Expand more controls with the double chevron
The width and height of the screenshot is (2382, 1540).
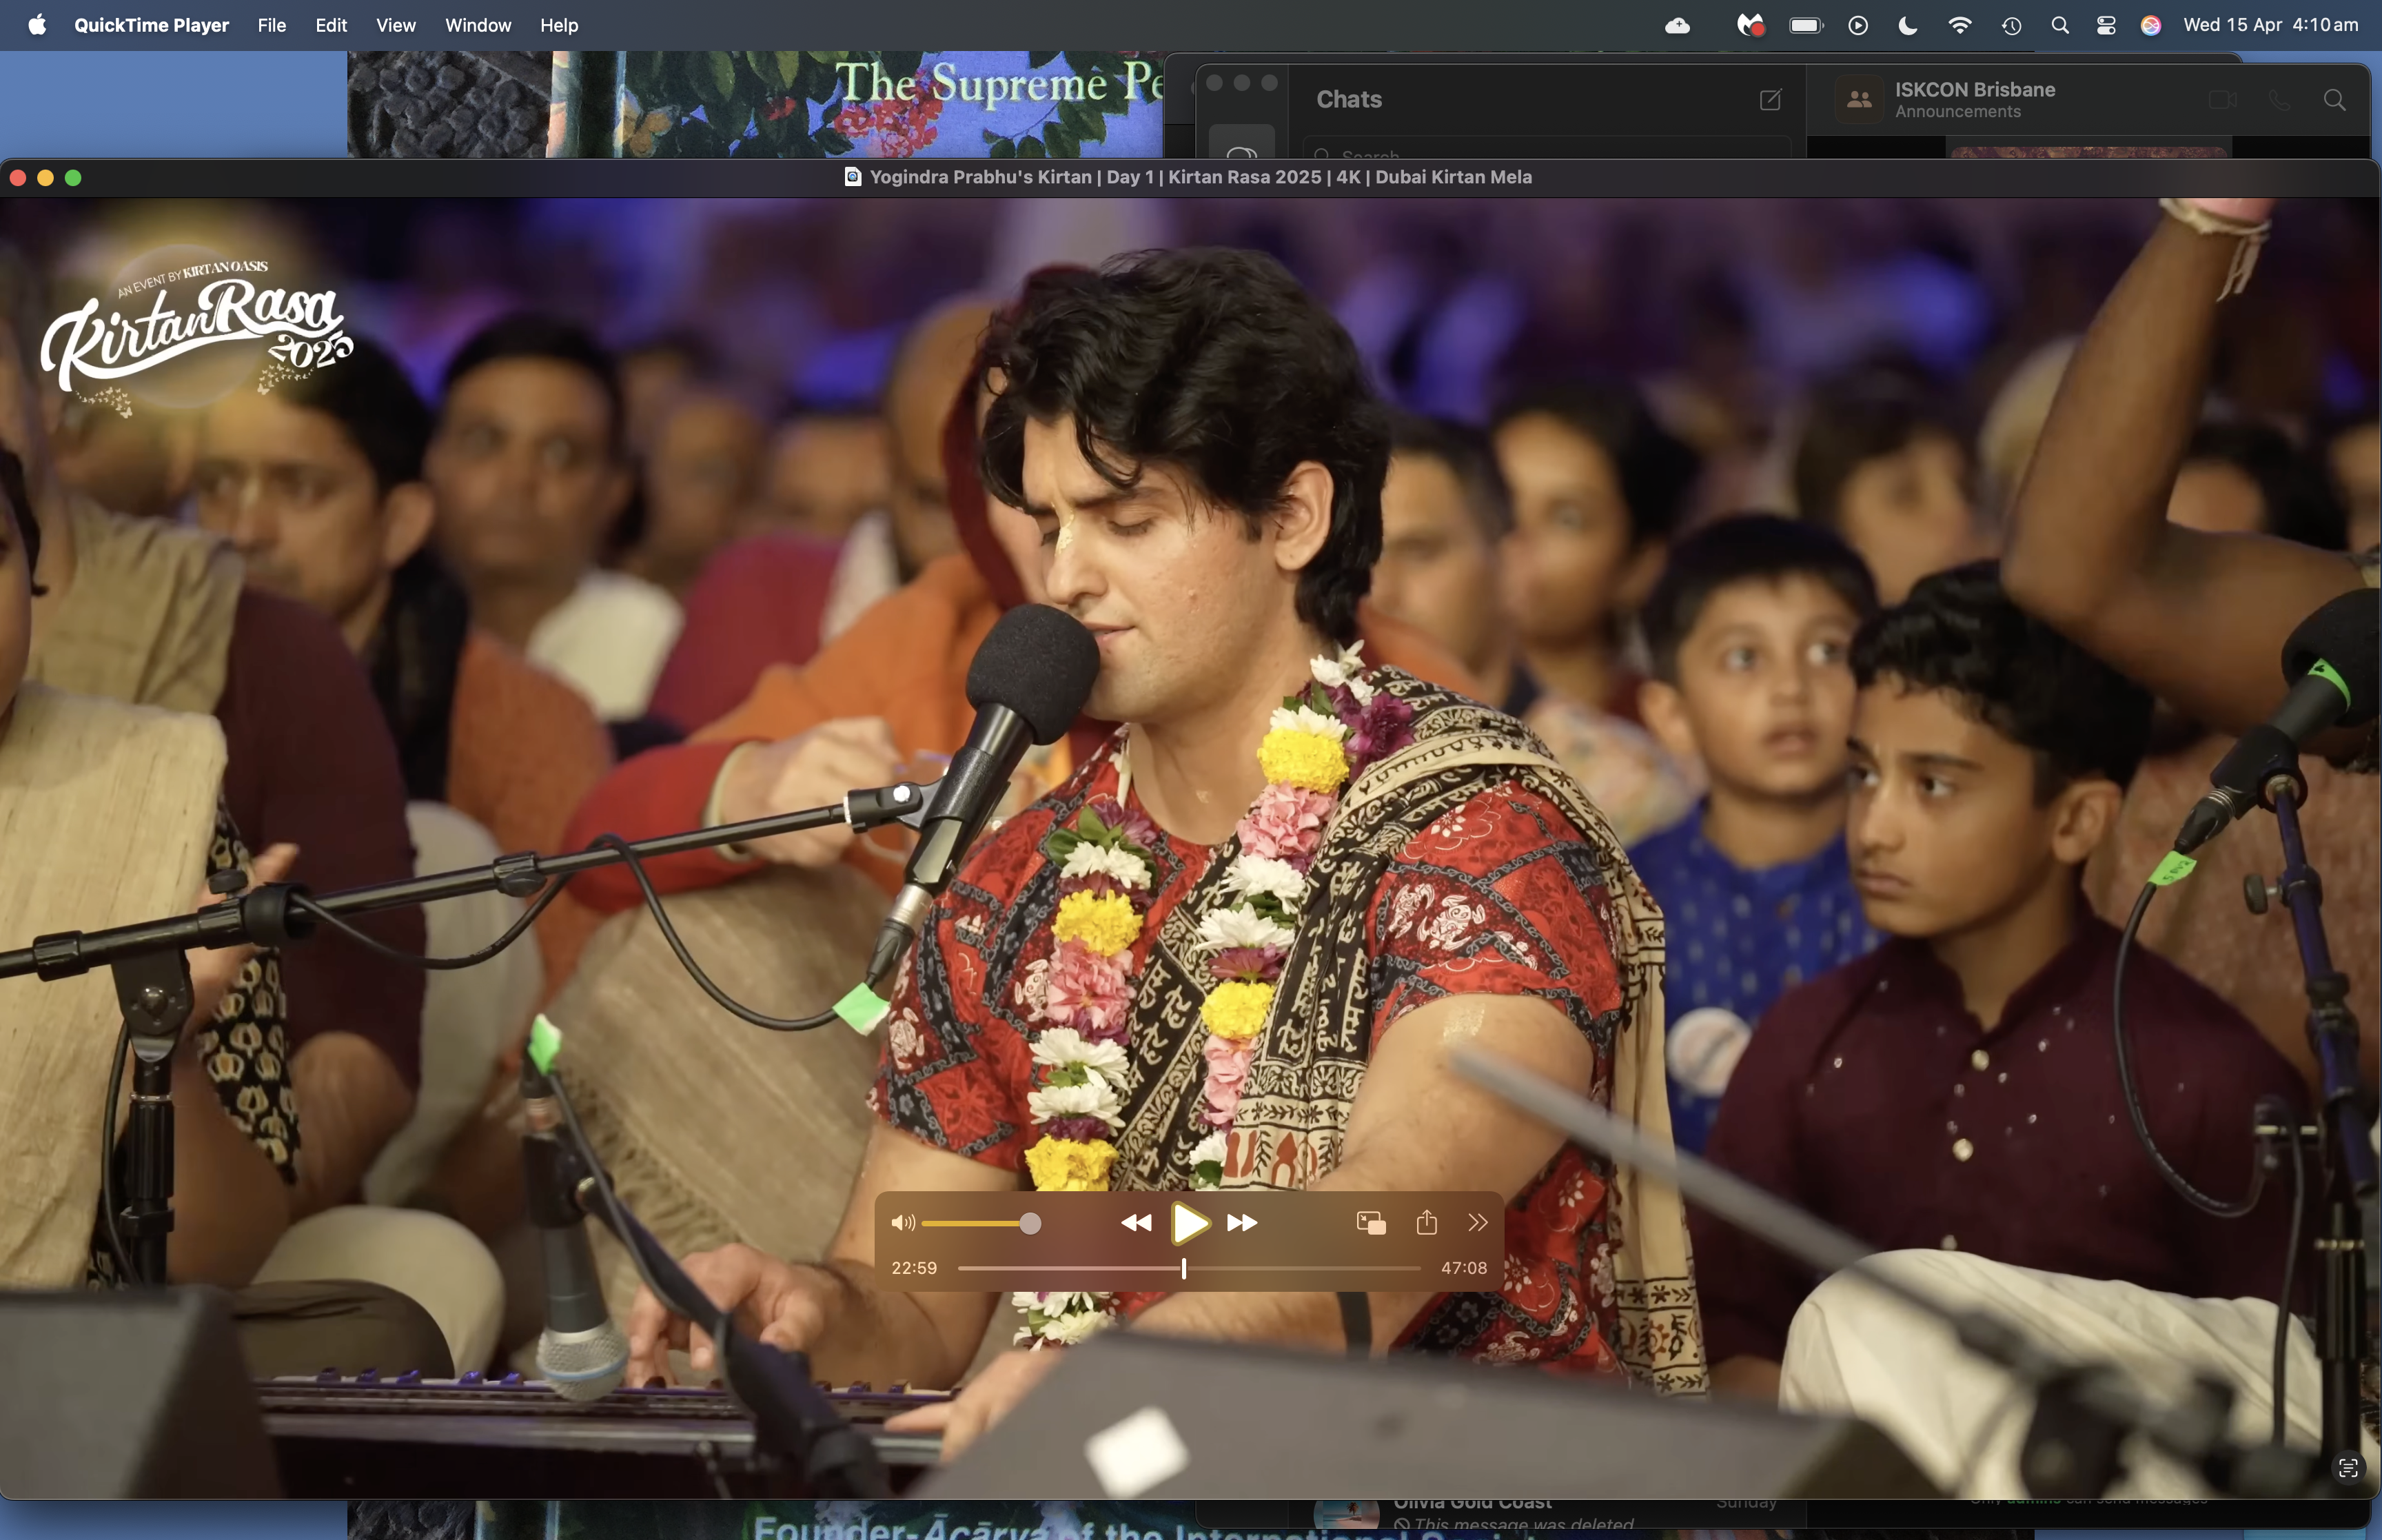click(x=1478, y=1222)
